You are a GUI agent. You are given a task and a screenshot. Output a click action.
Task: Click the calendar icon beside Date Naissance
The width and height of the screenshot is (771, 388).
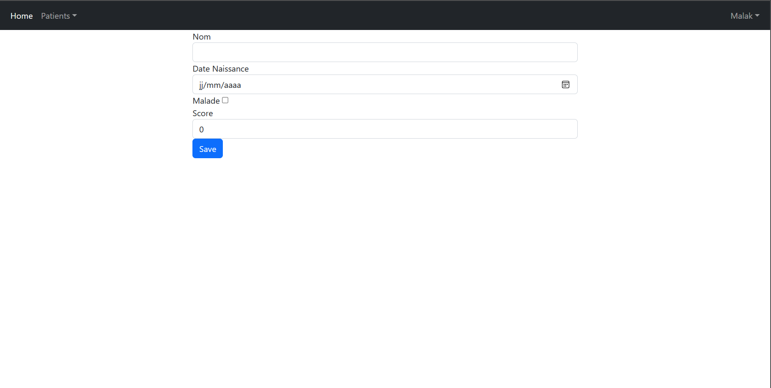tap(565, 84)
